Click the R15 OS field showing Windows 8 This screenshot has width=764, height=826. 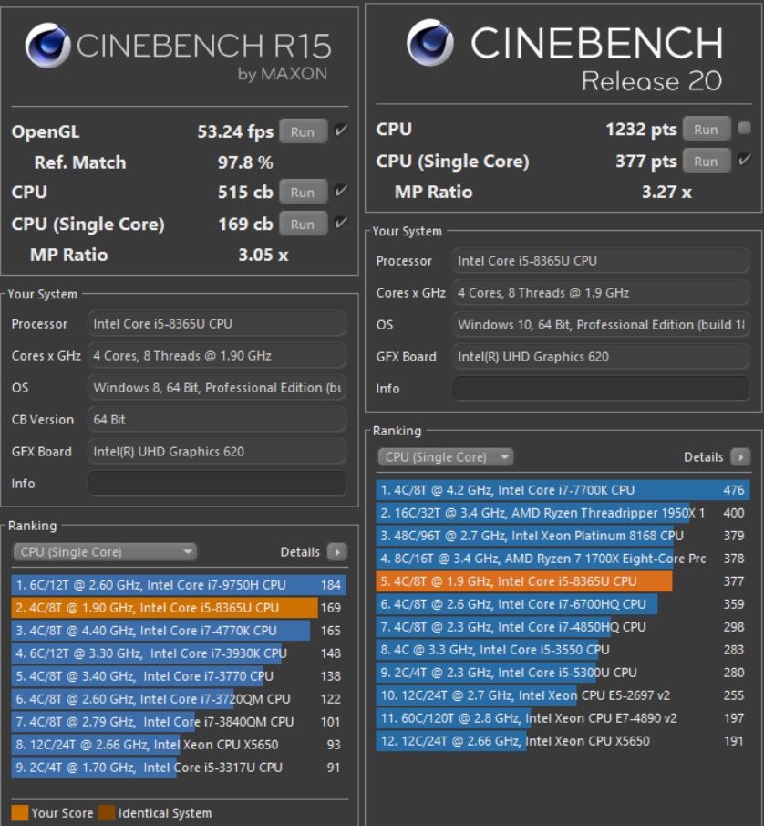click(217, 388)
